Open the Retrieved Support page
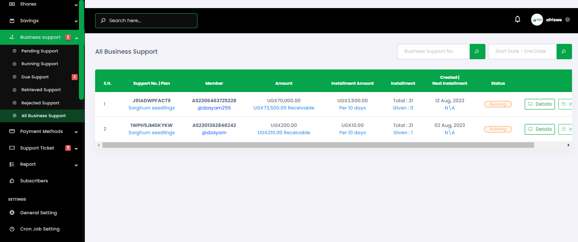 click(x=41, y=90)
